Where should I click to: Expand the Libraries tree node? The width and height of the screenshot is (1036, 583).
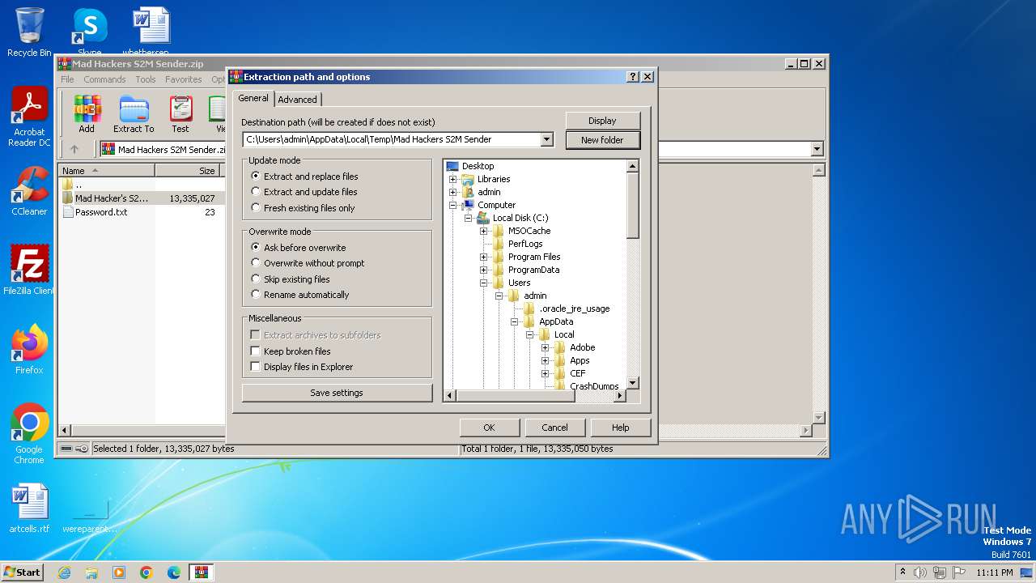453,179
